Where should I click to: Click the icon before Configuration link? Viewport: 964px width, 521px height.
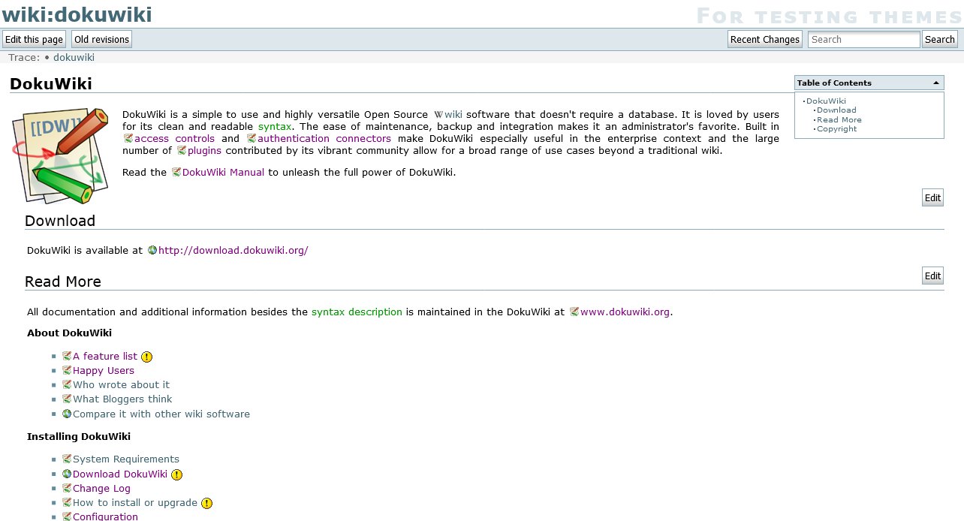(67, 517)
